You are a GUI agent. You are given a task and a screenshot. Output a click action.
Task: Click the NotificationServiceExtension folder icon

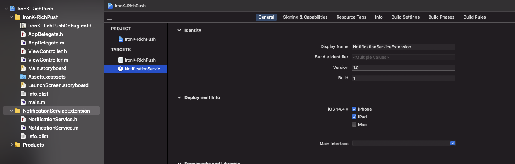pos(18,111)
